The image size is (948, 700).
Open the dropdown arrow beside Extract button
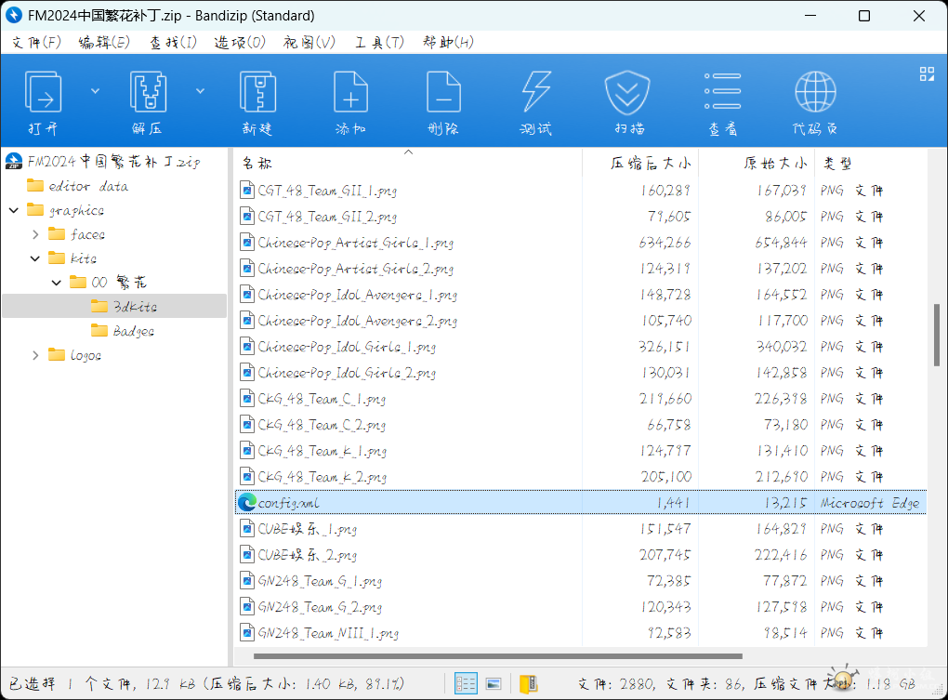(x=200, y=91)
